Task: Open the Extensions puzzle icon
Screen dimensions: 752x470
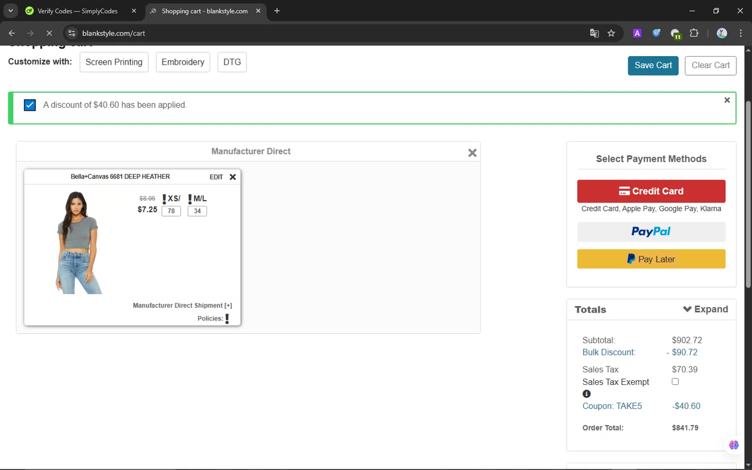Action: (x=694, y=33)
